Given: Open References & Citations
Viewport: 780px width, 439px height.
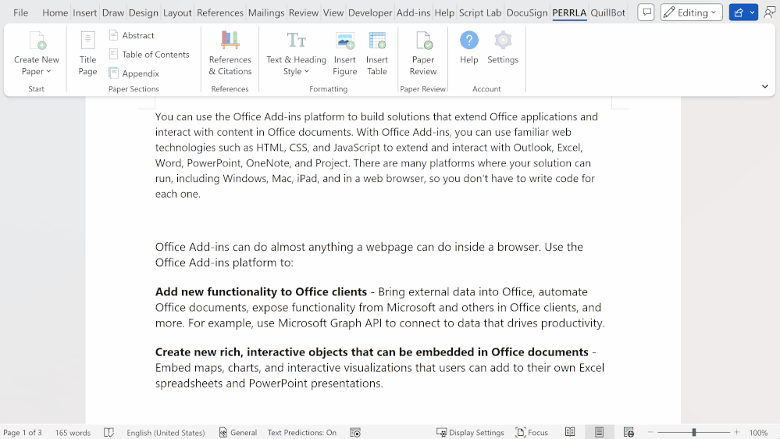Looking at the screenshot, I should (230, 54).
